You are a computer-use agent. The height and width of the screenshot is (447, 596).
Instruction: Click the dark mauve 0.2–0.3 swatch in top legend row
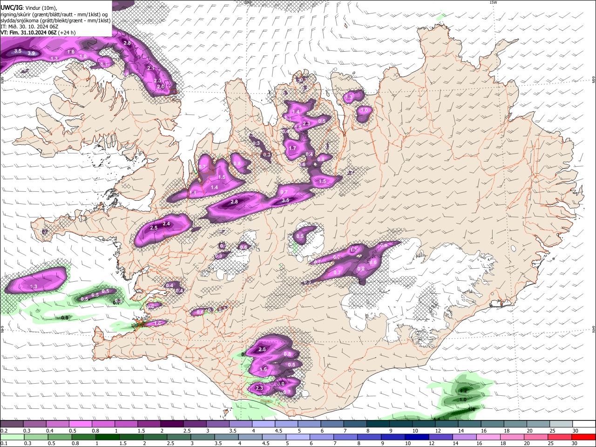click(12, 424)
